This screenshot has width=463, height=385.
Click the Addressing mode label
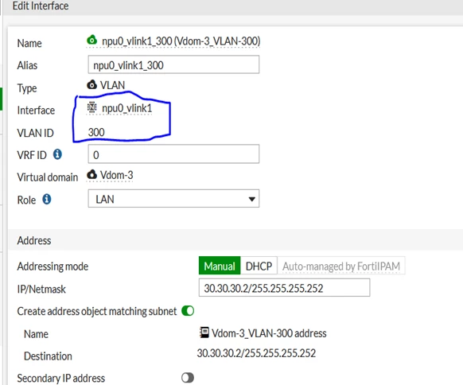click(x=53, y=266)
